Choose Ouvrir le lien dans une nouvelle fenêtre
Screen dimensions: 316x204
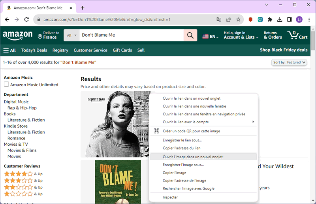point(203,106)
